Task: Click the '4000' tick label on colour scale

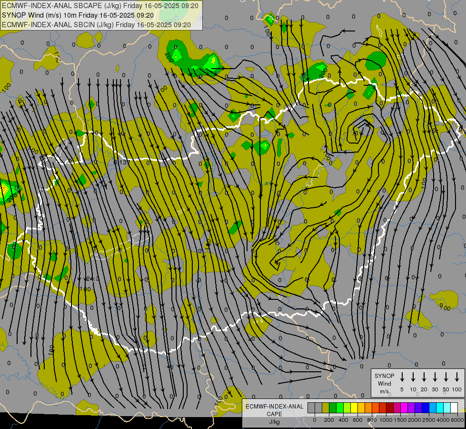Action: click(x=443, y=420)
